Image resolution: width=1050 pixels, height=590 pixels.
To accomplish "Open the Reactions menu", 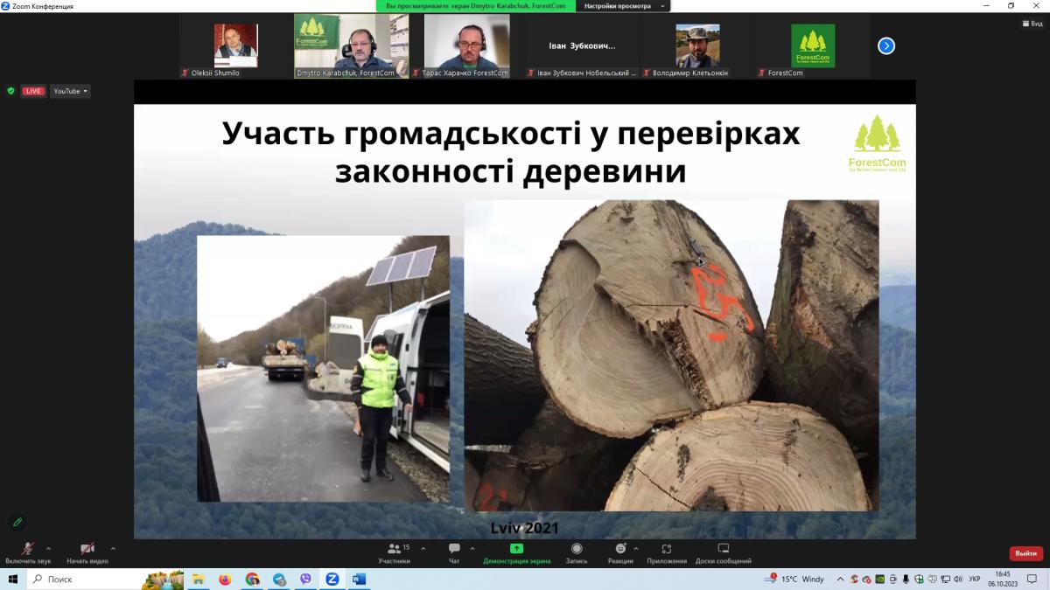I will [x=620, y=552].
